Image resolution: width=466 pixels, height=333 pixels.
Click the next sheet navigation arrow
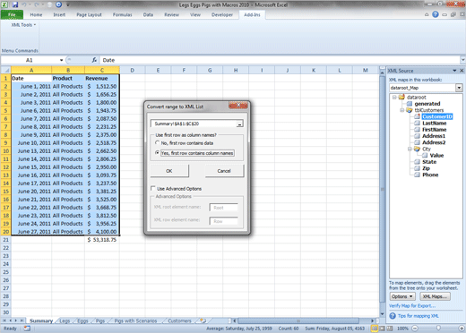[16, 320]
